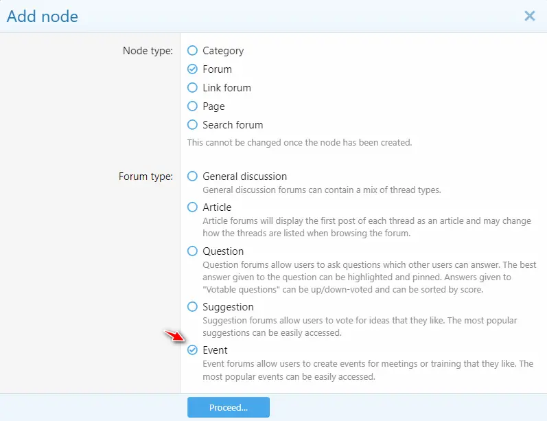Choose the Question forum type
This screenshot has height=421, width=547.
(192, 251)
